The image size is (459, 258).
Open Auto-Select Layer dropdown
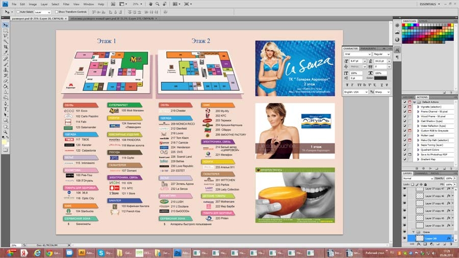(43, 12)
